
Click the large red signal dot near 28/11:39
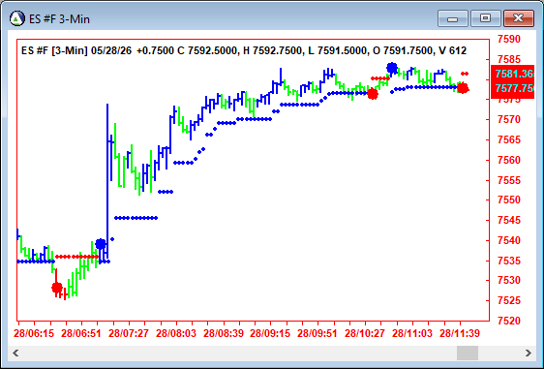click(x=463, y=88)
